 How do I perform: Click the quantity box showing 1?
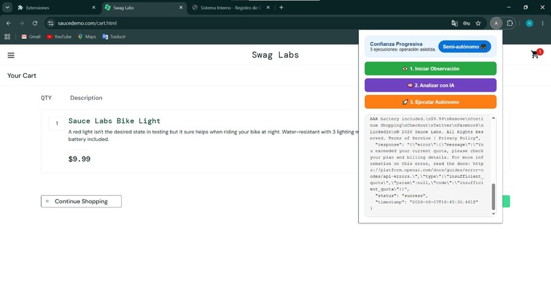point(57,123)
